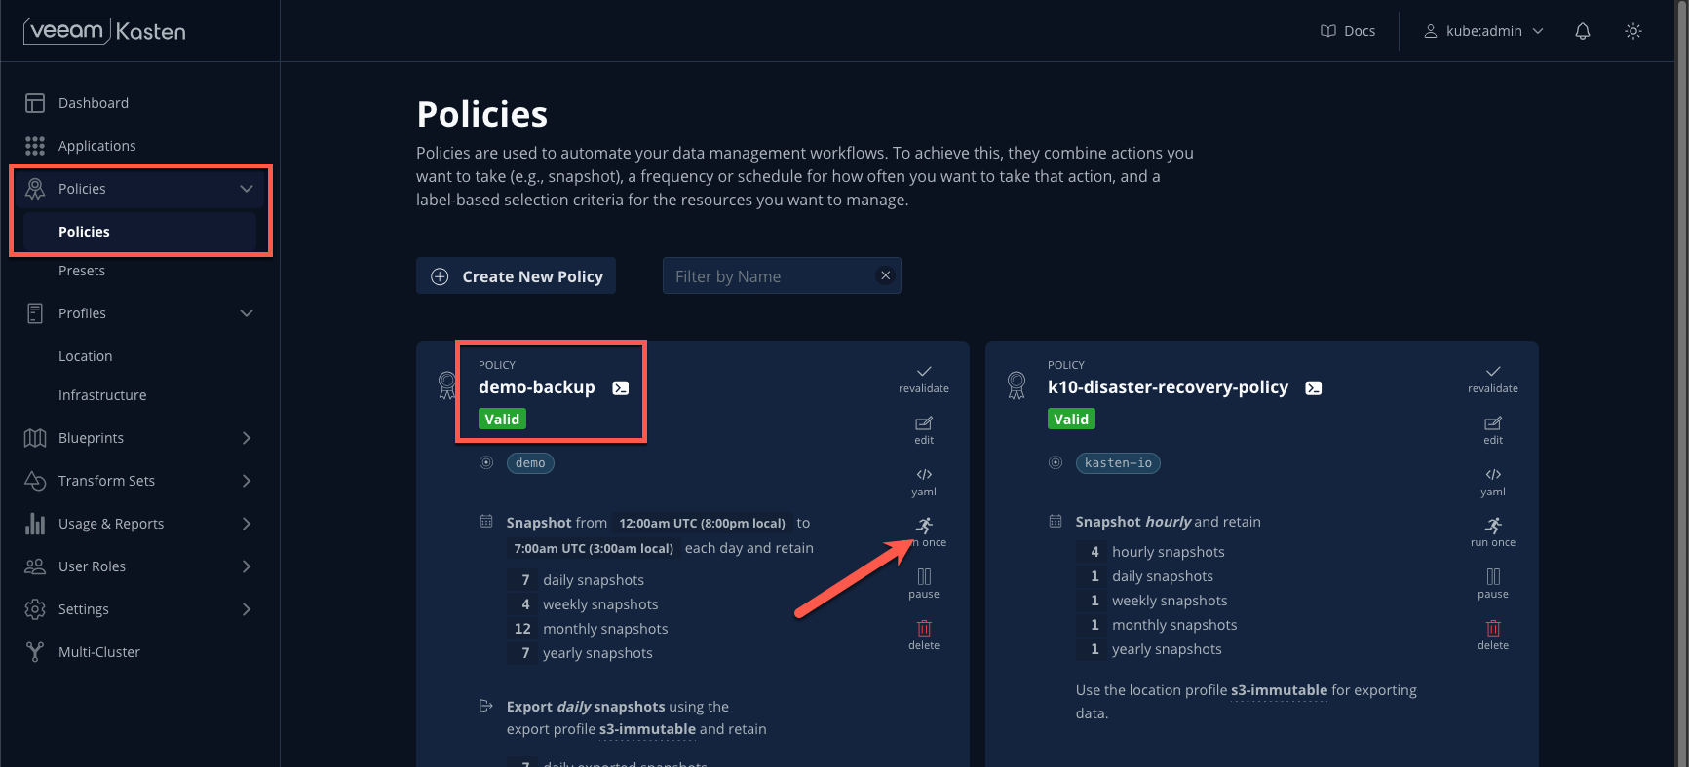
Task: Revalidate the demo-backup policy
Action: [x=924, y=379]
